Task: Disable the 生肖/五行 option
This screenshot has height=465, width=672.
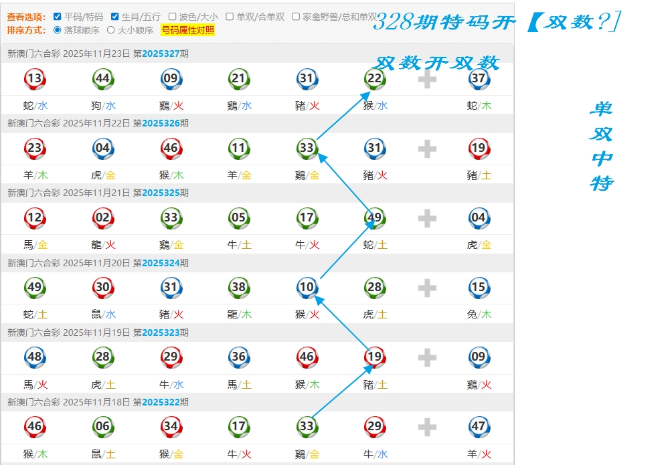Action: tap(114, 17)
